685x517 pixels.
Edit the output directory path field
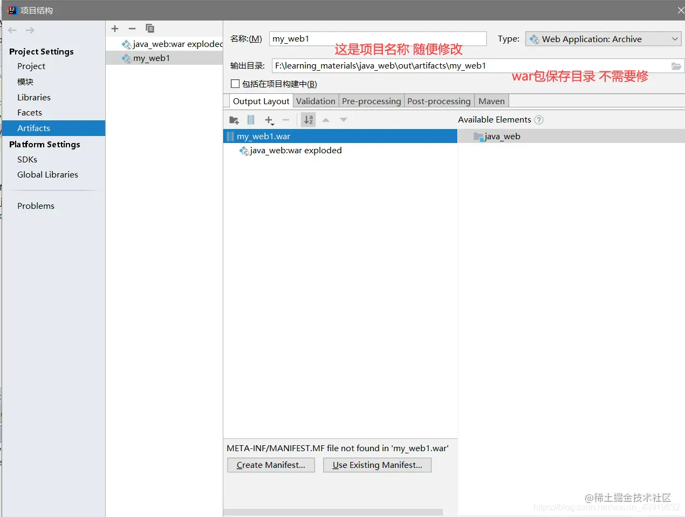click(470, 66)
